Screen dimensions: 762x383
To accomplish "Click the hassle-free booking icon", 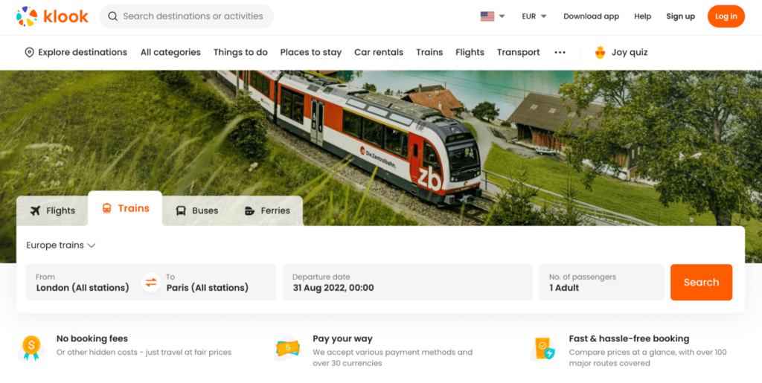I will point(543,347).
